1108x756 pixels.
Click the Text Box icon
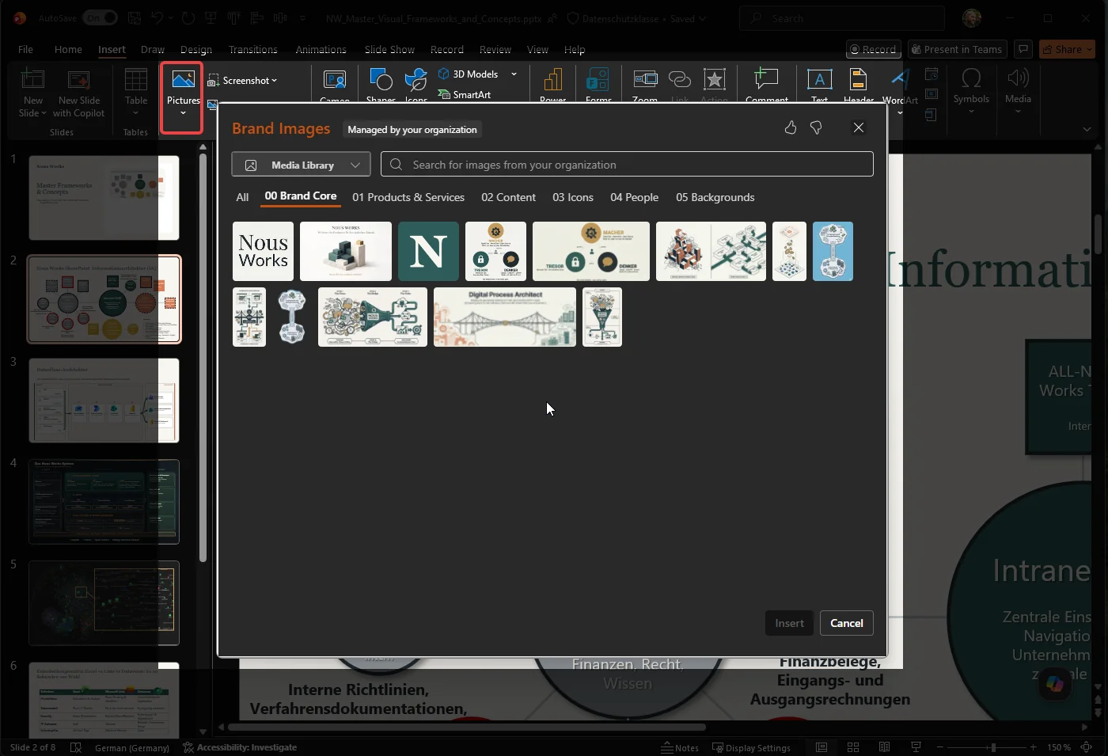(819, 79)
